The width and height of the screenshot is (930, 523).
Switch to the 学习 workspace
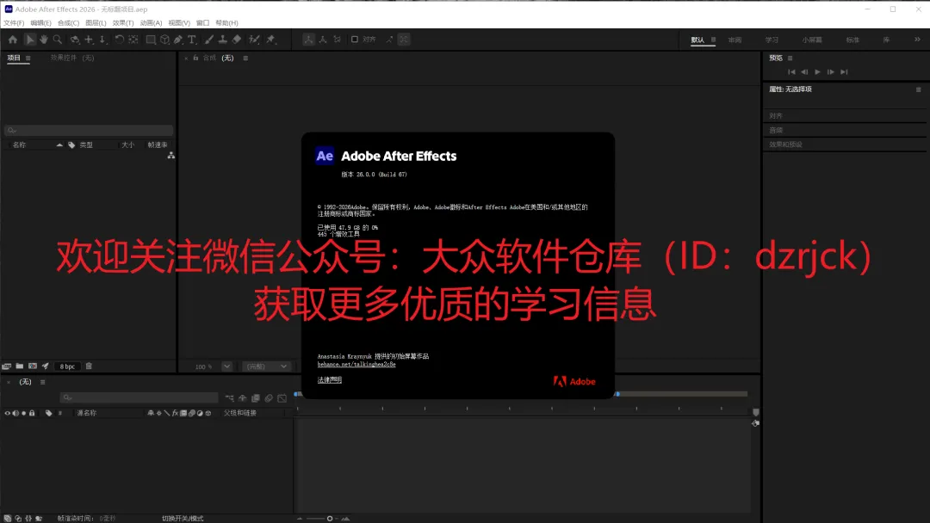tap(772, 40)
